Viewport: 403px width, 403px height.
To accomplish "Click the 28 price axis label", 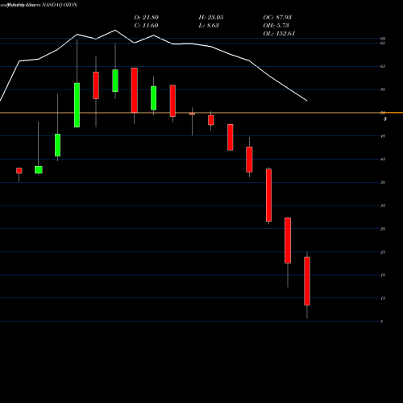I will click(383, 229).
